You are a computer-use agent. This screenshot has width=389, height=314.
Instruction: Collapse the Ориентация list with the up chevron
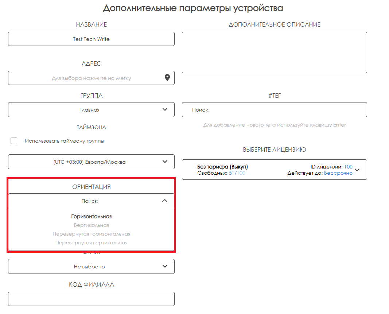point(165,201)
